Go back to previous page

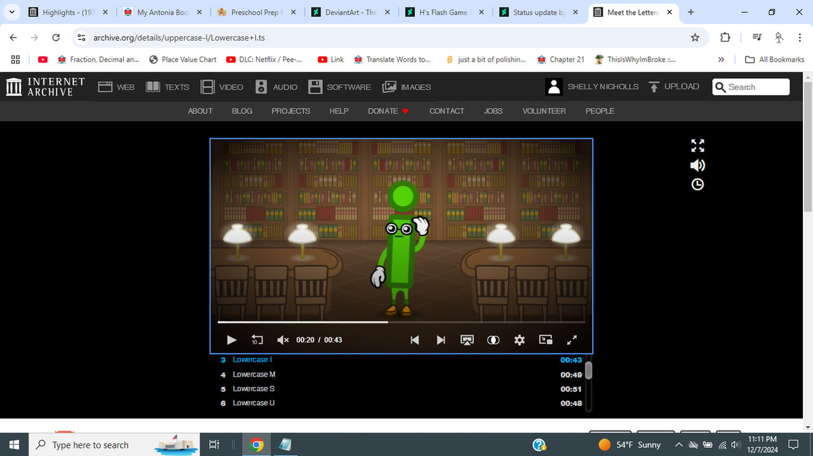(x=13, y=37)
